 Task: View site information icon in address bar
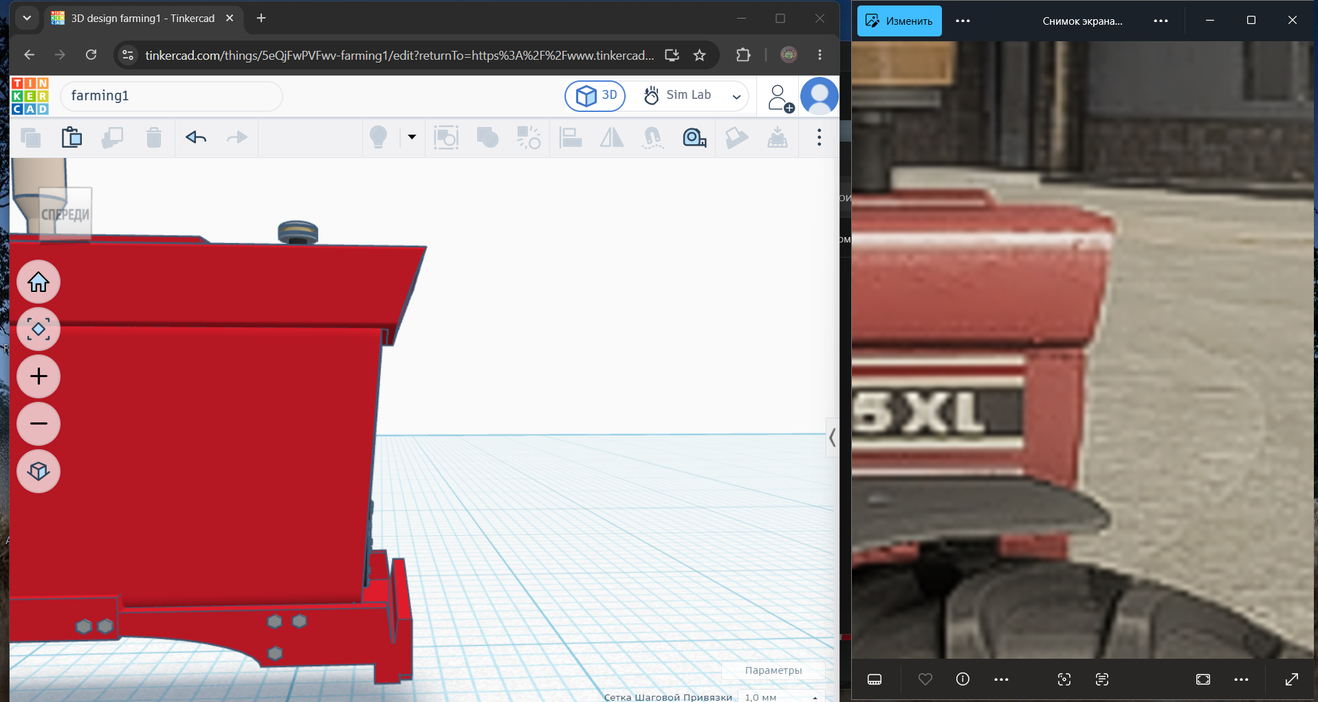(128, 55)
